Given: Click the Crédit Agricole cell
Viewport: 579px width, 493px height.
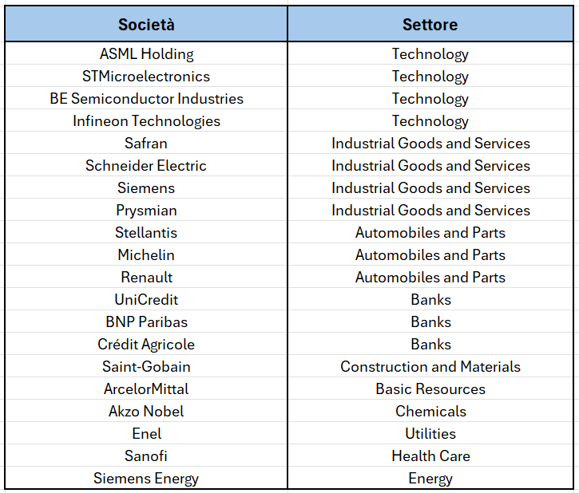Looking at the screenshot, I should click(146, 345).
